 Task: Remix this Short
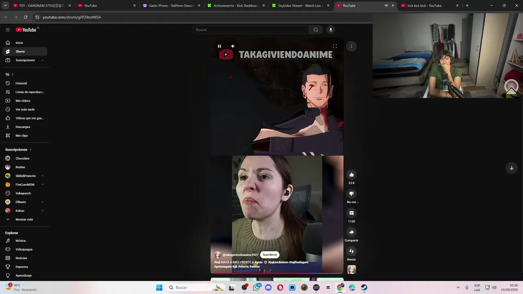pos(351,252)
